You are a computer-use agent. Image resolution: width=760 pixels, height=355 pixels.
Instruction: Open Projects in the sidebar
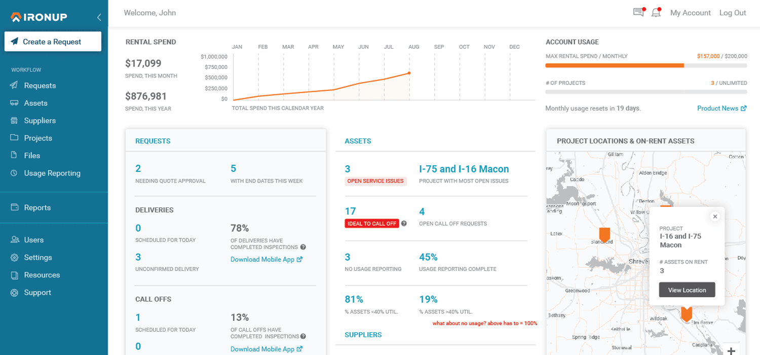pyautogui.click(x=38, y=138)
